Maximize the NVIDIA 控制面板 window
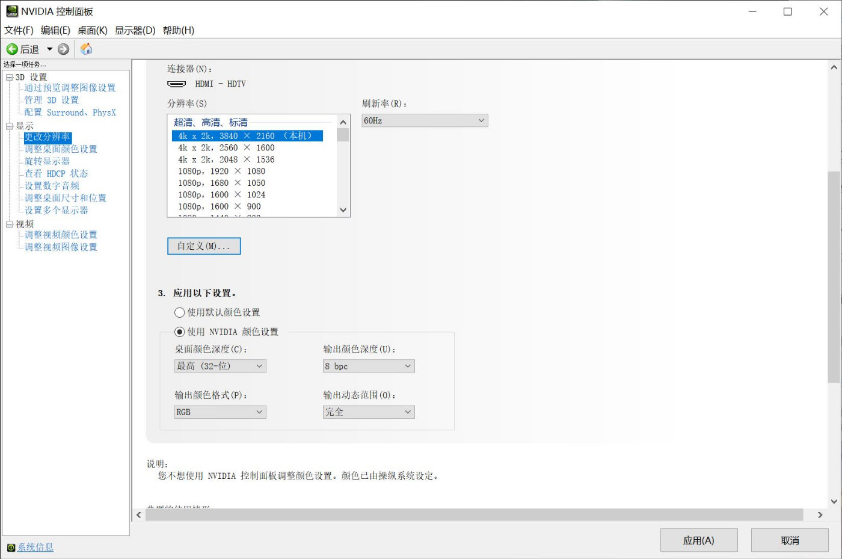 click(x=788, y=11)
